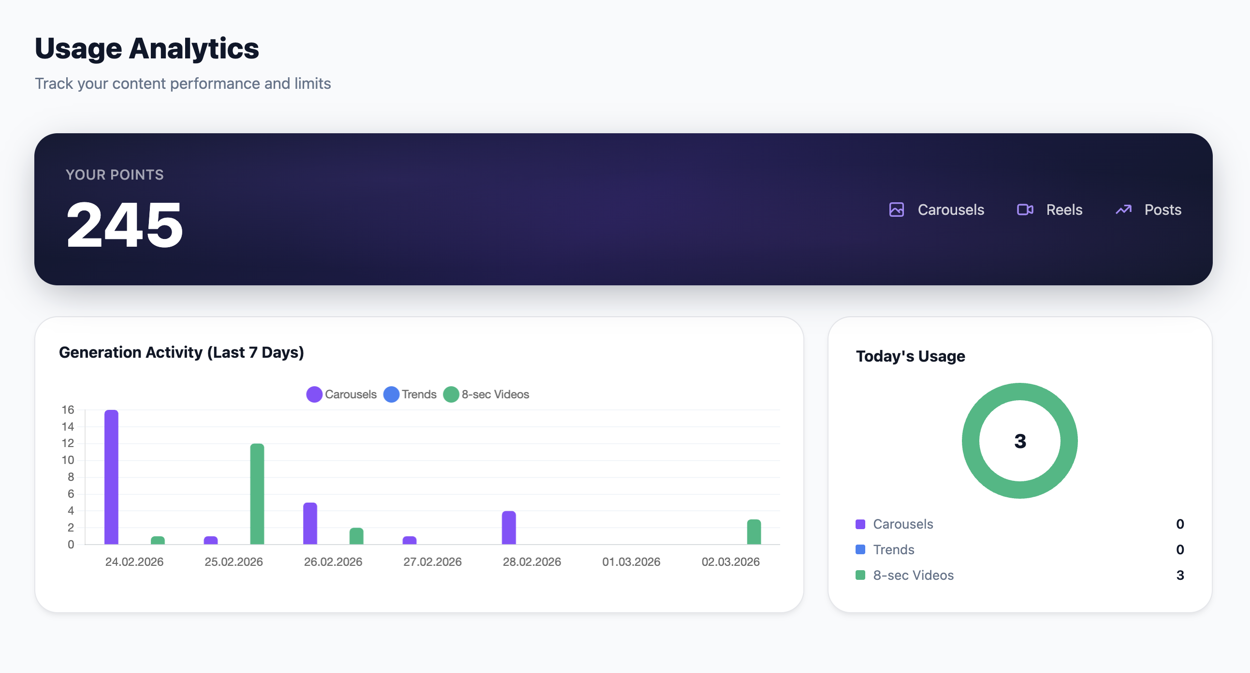
Task: Click the Posts trending arrow icon
Action: click(x=1123, y=210)
